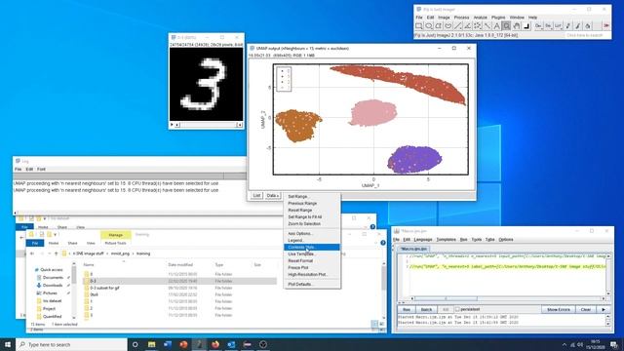Select the Polygon selection tool in Fiji
The width and height of the screenshot is (624, 351).
(x=439, y=26)
